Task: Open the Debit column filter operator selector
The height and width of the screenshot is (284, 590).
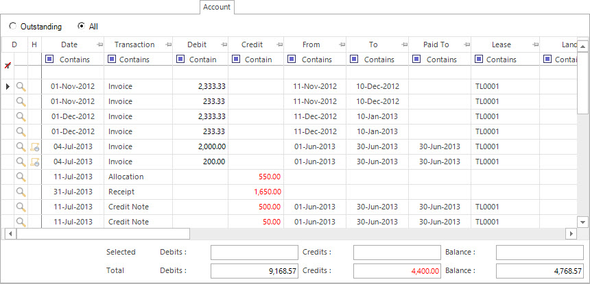Action: 180,60
